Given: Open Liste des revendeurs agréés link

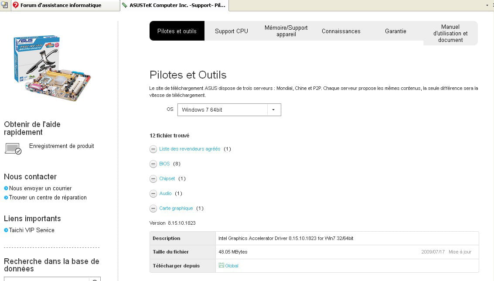Looking at the screenshot, I should (x=190, y=149).
